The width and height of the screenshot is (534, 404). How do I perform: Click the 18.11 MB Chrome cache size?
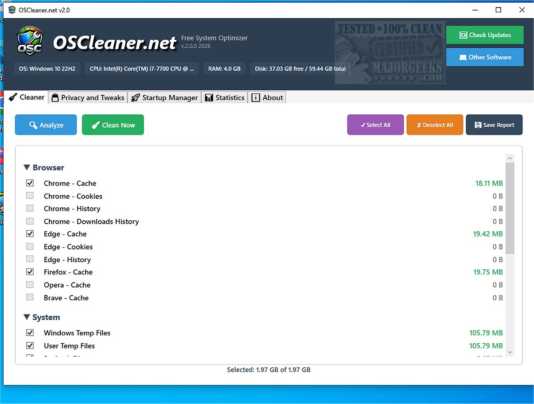[x=489, y=183]
